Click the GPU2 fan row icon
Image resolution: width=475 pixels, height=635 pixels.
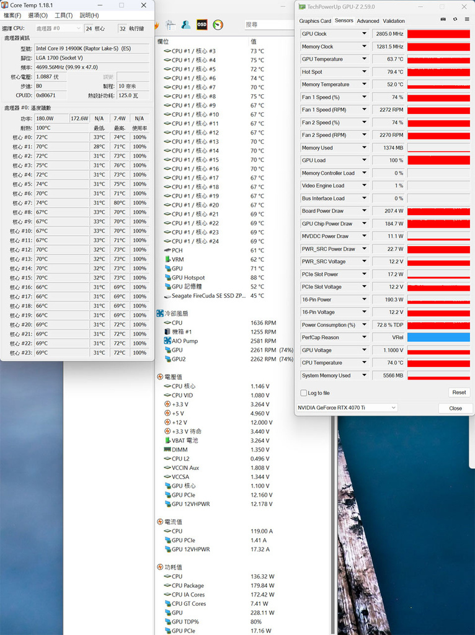[167, 359]
